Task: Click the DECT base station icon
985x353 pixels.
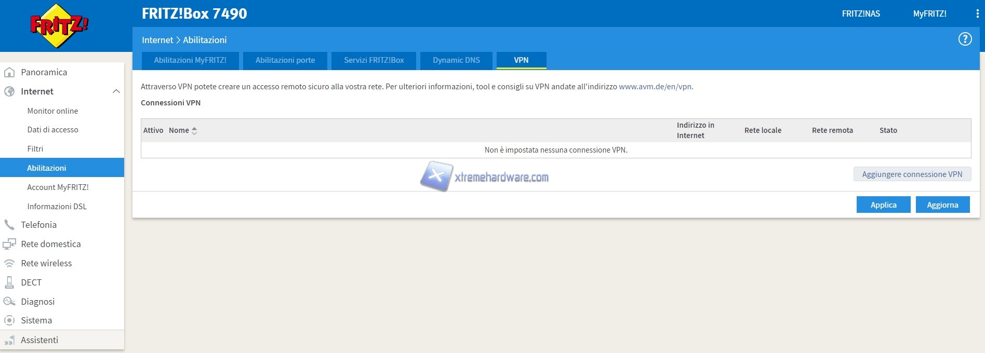Action: tap(9, 282)
